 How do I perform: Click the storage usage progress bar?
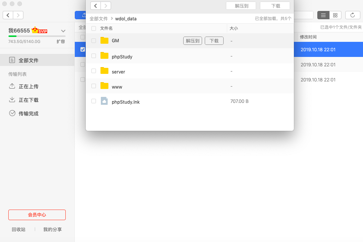(37, 36)
